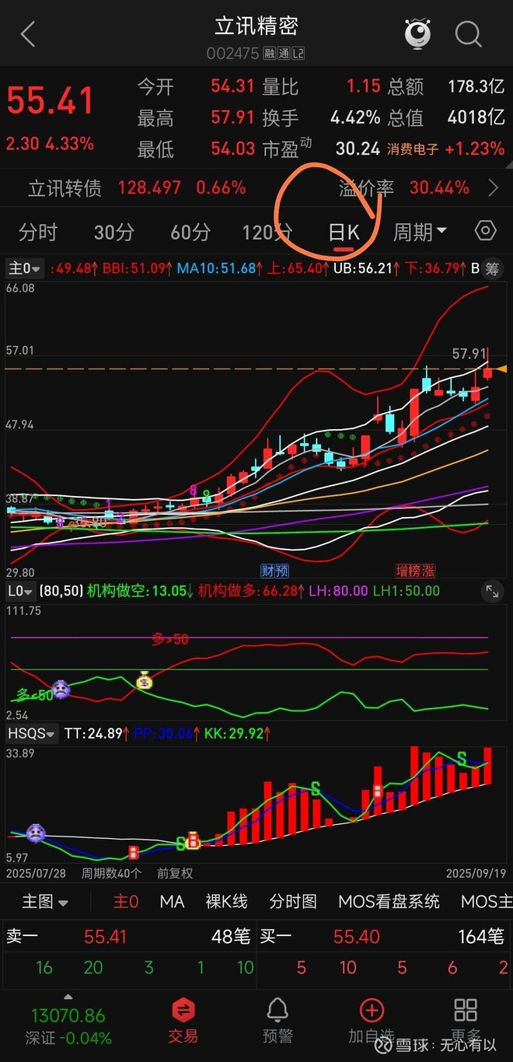Tap the 市盈 30.24 value
Image resolution: width=513 pixels, height=1062 pixels.
[358, 148]
